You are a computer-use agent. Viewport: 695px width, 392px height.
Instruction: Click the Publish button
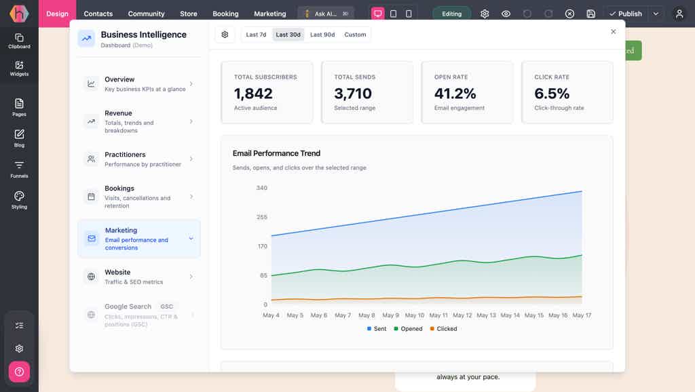[626, 14]
